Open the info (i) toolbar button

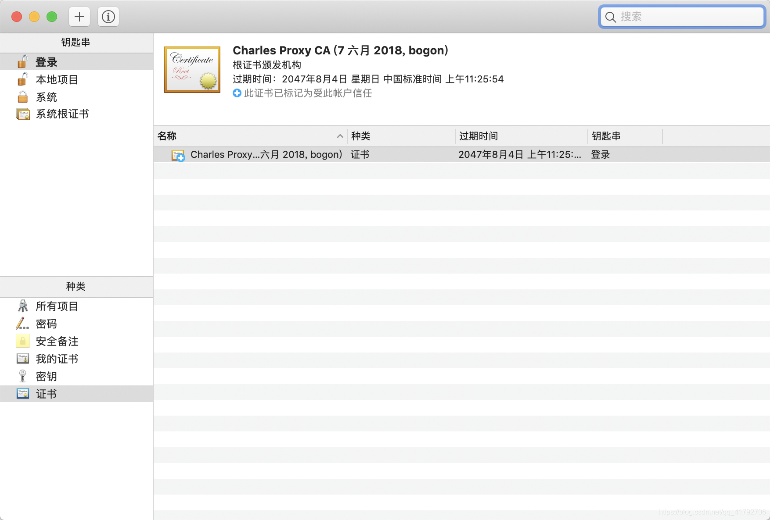(x=108, y=17)
